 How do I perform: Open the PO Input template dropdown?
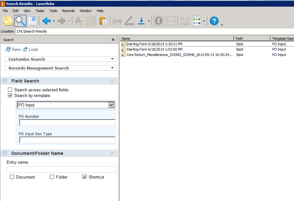(x=111, y=105)
